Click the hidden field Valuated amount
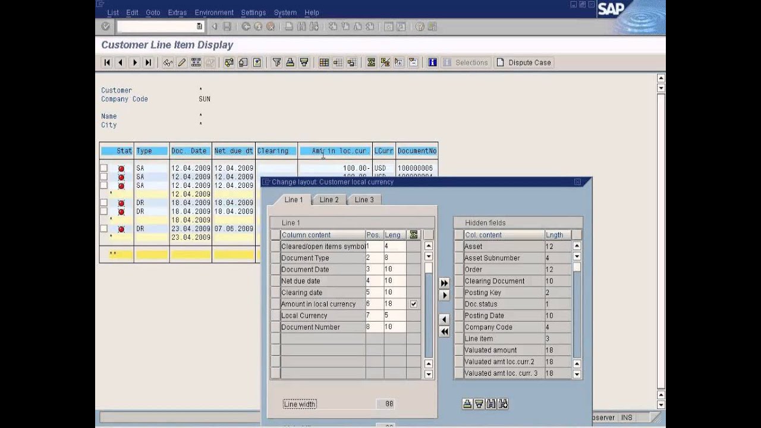Image resolution: width=761 pixels, height=428 pixels. click(x=504, y=350)
